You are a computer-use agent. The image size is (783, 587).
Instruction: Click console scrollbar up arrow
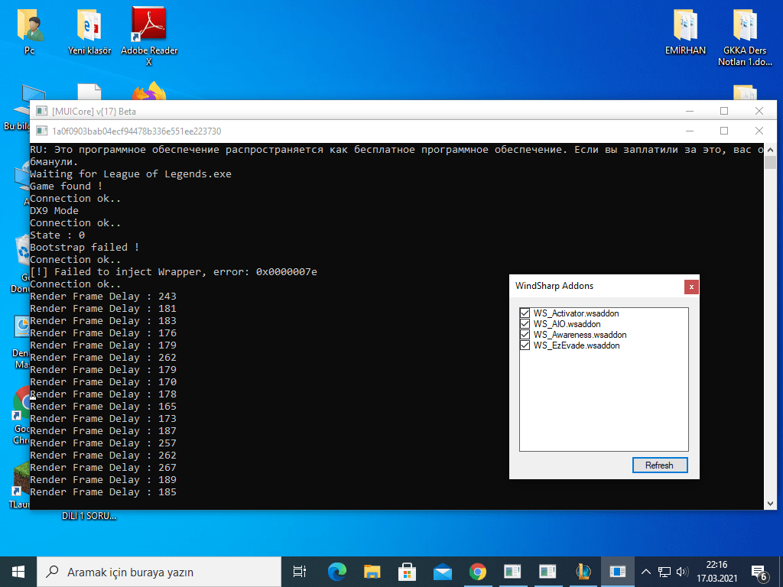tap(770, 150)
